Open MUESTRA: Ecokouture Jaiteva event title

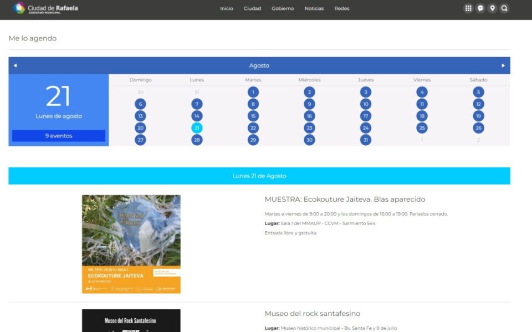(x=345, y=200)
